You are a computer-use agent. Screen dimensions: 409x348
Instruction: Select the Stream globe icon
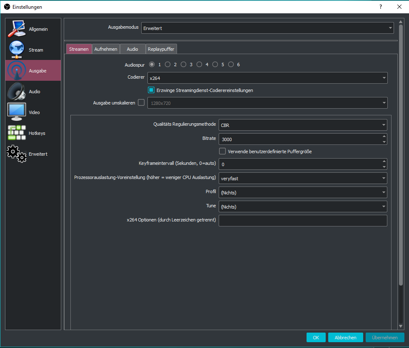point(17,50)
